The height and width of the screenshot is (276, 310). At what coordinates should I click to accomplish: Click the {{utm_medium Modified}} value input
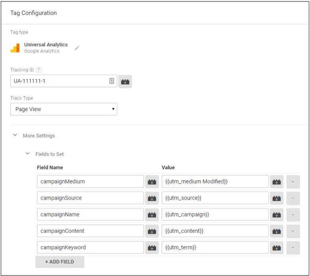pyautogui.click(x=215, y=182)
